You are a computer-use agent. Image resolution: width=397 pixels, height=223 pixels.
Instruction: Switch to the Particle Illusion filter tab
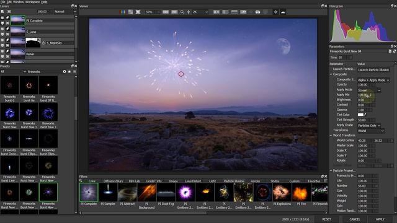pyautogui.click(x=234, y=181)
